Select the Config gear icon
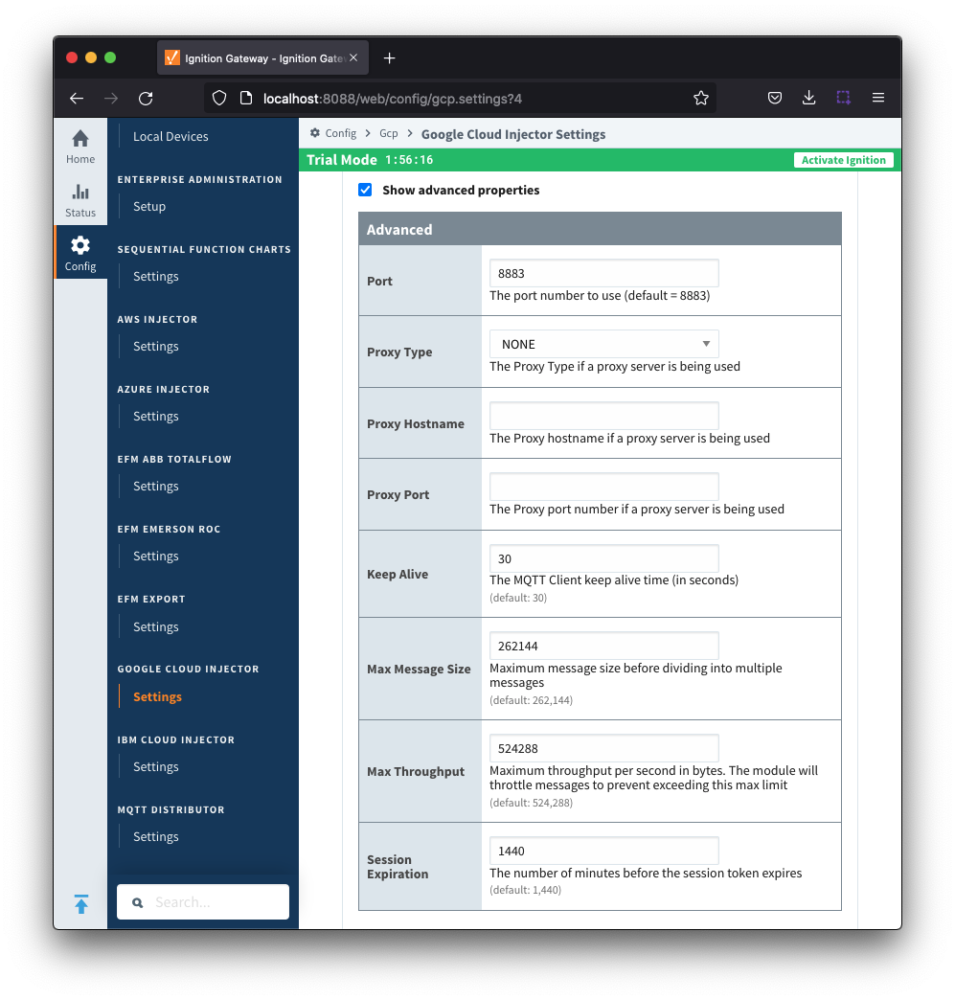Screen dimensions: 955x1000 [80, 246]
